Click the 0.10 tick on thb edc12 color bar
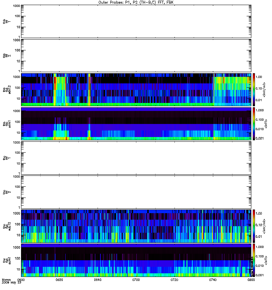Screen dimensions: 272x290 click(x=259, y=88)
